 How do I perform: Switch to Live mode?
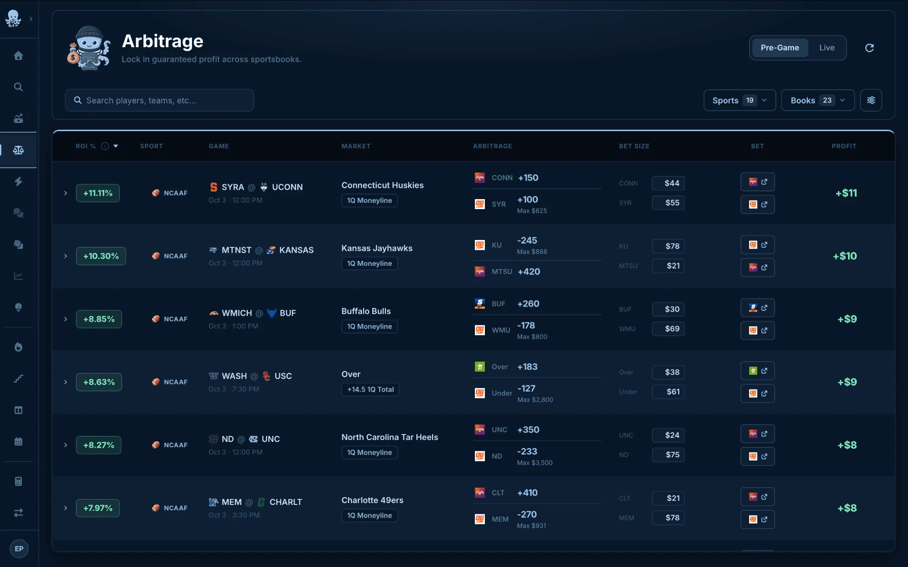(827, 48)
